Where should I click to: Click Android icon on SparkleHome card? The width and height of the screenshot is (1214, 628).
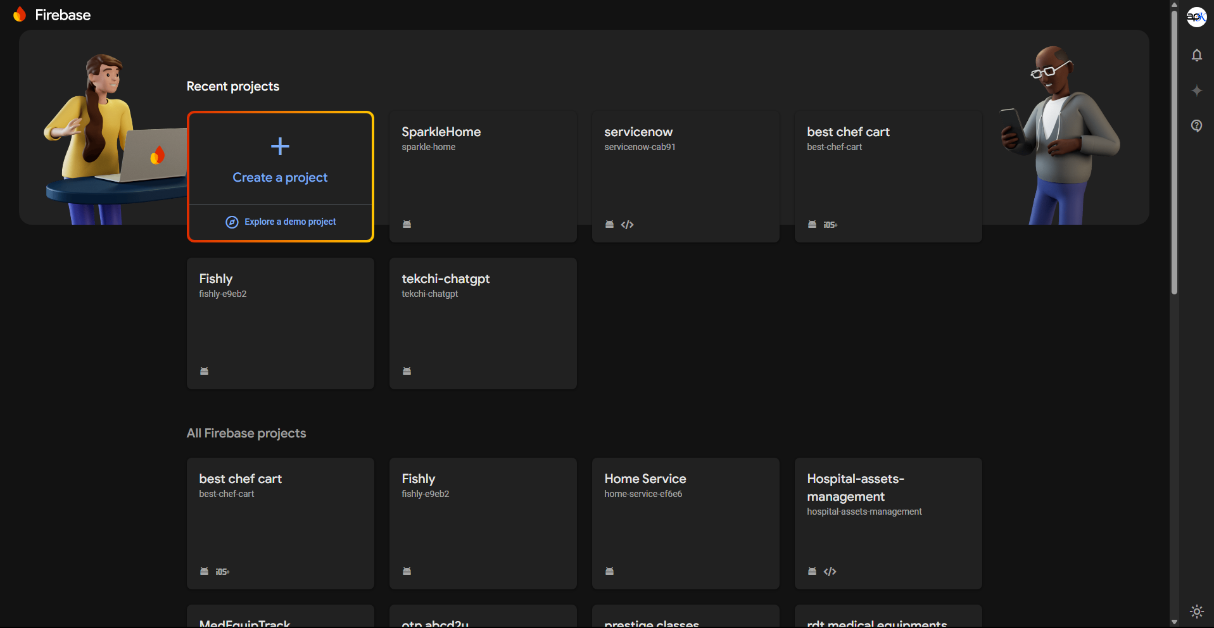[x=407, y=224]
